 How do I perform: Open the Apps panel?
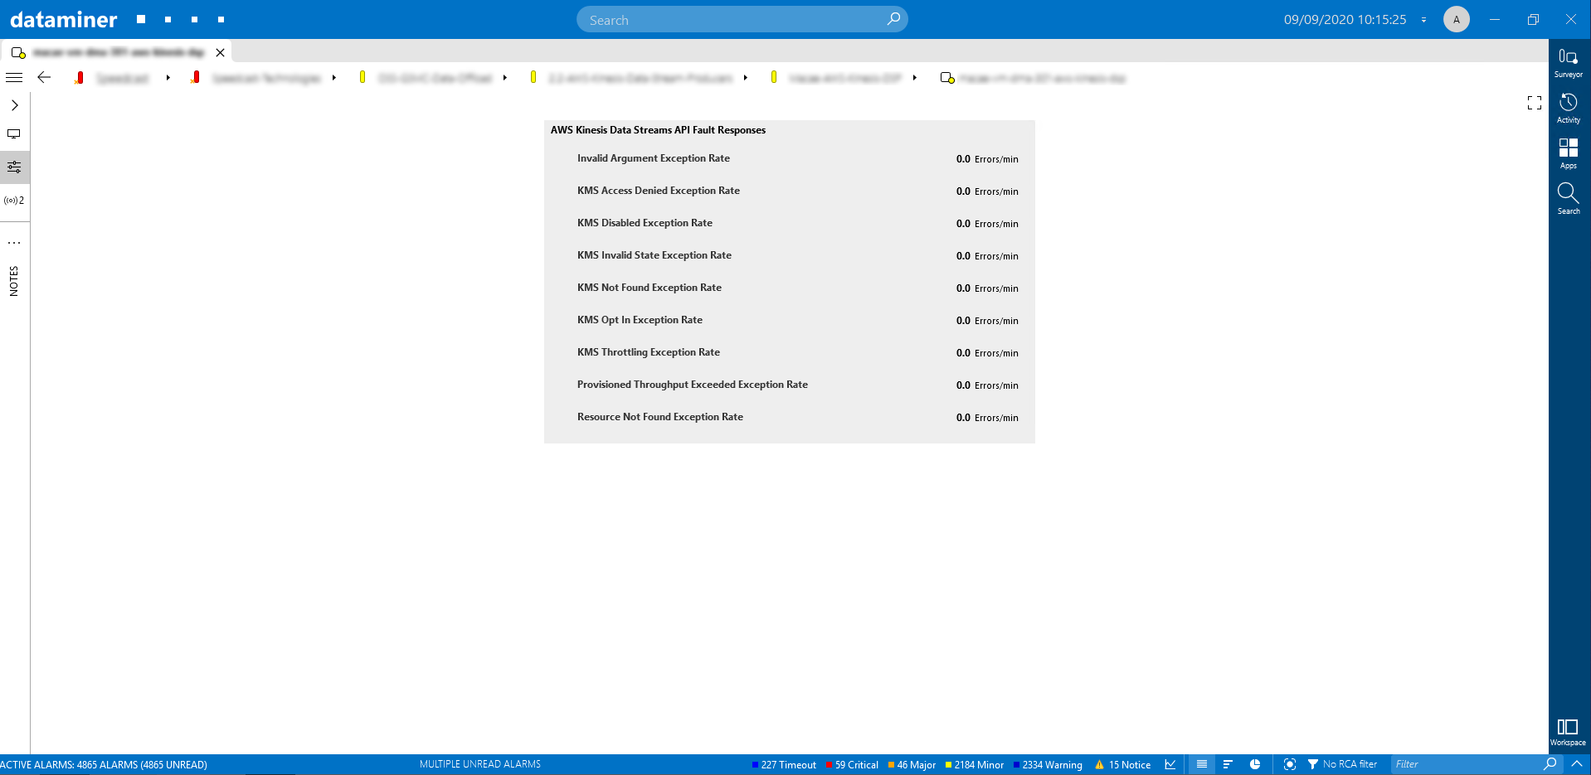click(x=1568, y=154)
